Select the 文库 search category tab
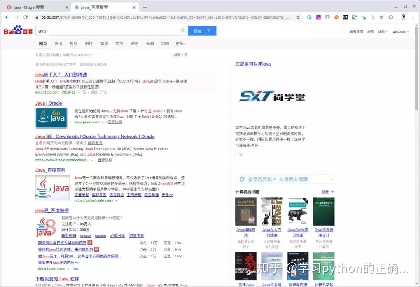Image resolution: width=420 pixels, height=287 pixels. click(x=119, y=43)
